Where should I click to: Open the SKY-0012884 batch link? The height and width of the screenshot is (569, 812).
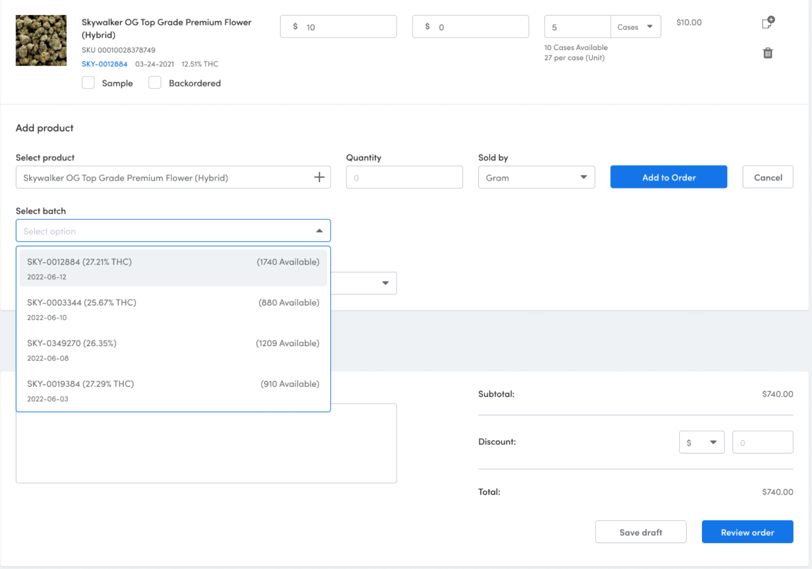104,64
